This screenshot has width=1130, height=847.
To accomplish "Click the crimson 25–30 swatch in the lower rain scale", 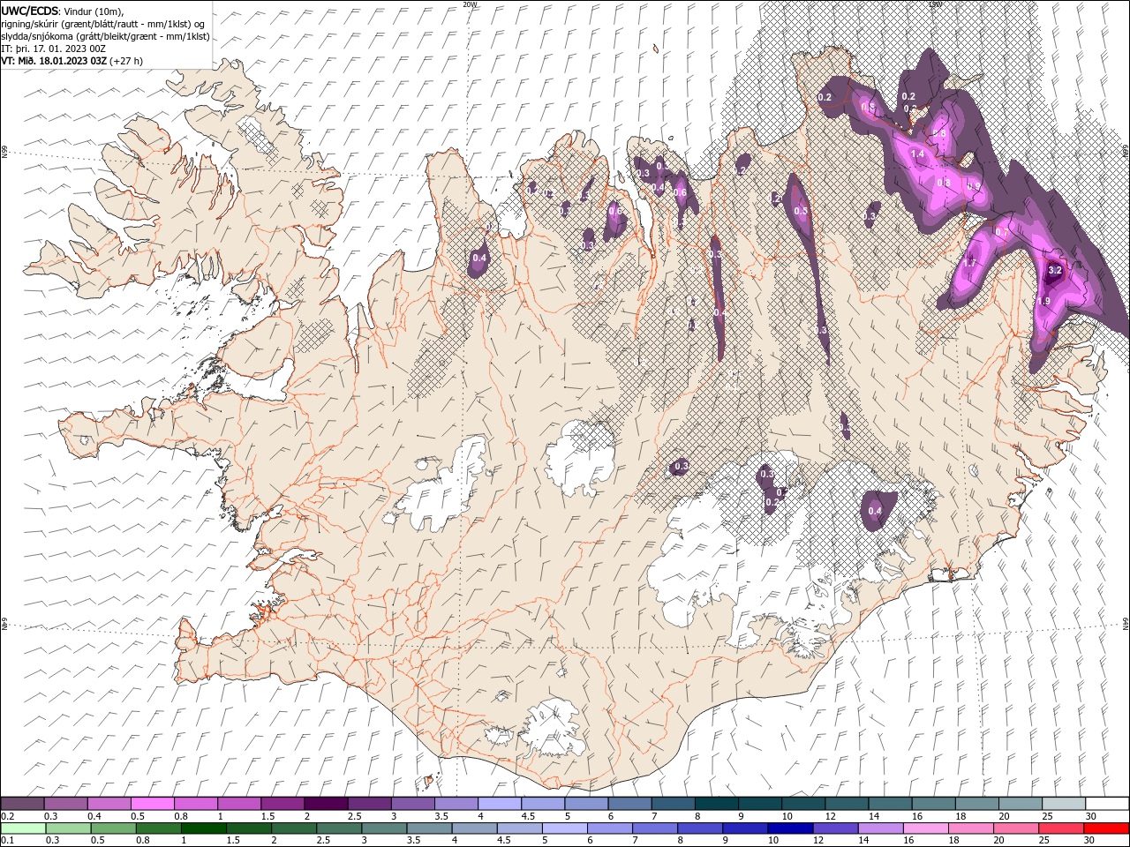I will (x=1061, y=828).
